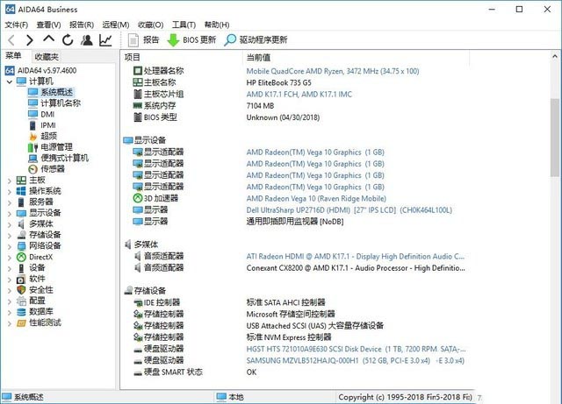
Task: Select 传感器 sensor tree item
Action: coord(47,169)
